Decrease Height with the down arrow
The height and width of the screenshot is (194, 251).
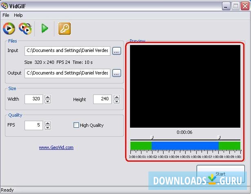point(117,102)
